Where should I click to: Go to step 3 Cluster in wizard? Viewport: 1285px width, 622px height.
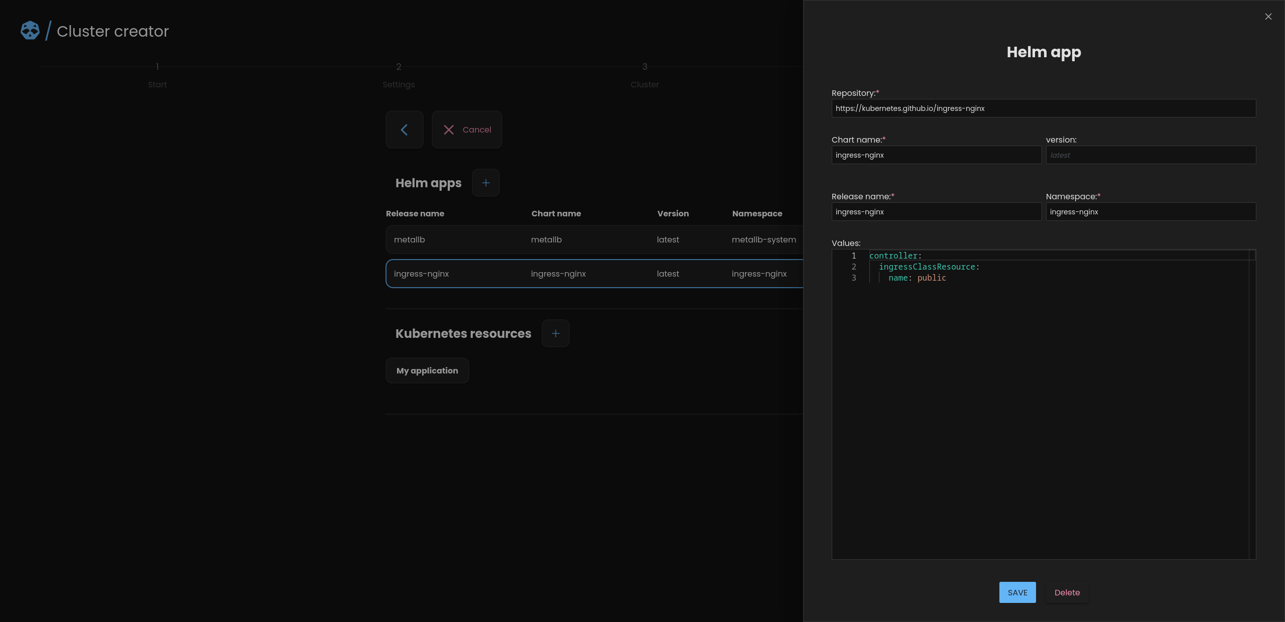tap(645, 75)
